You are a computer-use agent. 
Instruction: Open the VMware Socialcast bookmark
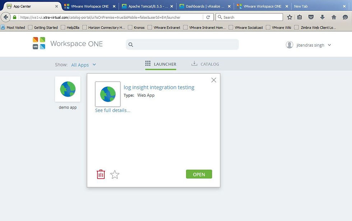(x=246, y=28)
